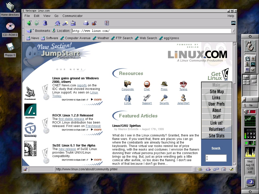Screen dimensions: 259x194
Task: Open the Communicator menu
Action: (x=72, y=16)
